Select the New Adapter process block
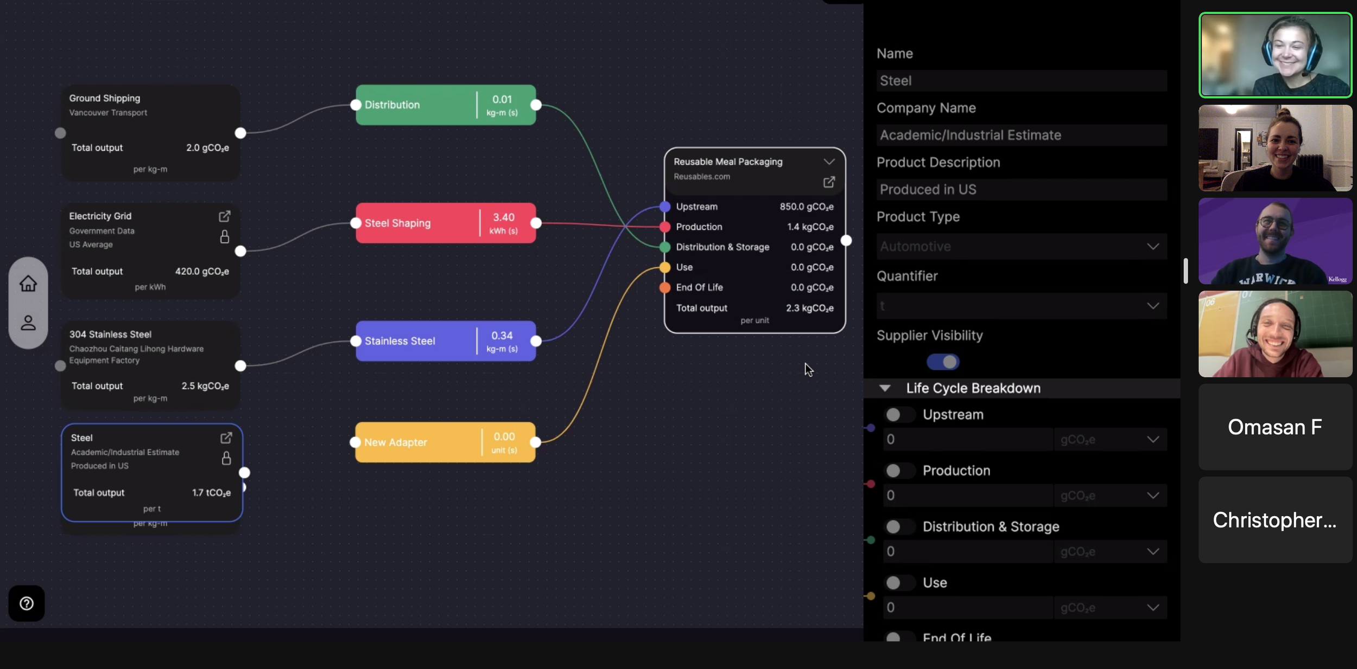 click(418, 442)
